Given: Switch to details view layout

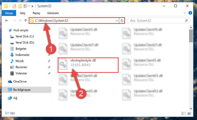Looking at the screenshot, I should click(184, 113).
